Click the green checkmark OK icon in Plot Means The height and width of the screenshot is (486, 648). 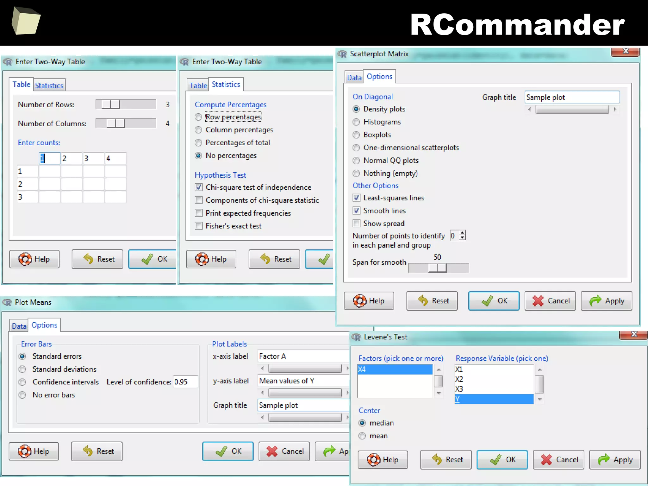click(x=221, y=451)
